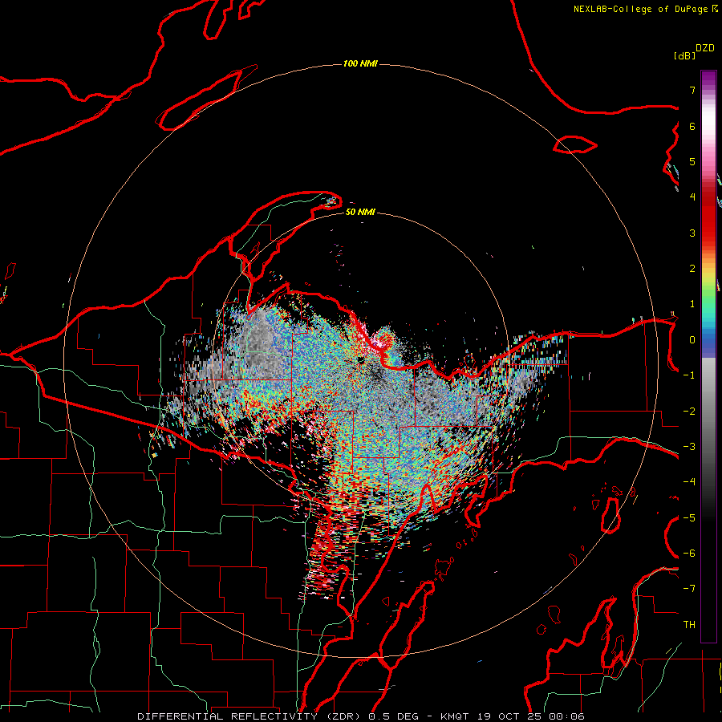Click the 0.5 DEG elevation angle text
Viewport: 722px width, 722px height.
(393, 716)
